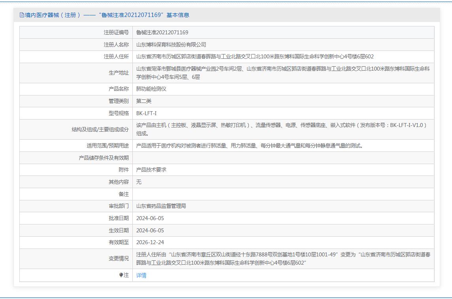
Task: Click the lightbulb icon beside 注
Action: (121, 275)
